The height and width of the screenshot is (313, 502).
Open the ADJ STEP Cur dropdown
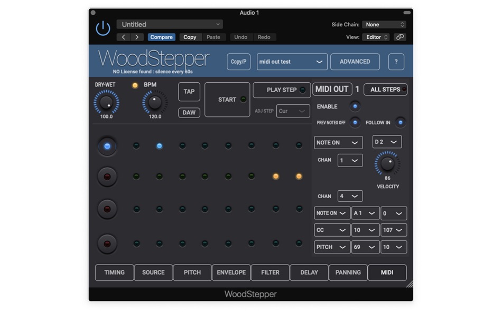[x=293, y=111]
